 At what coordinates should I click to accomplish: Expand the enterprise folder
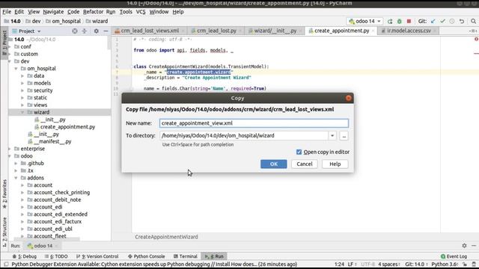click(10, 149)
